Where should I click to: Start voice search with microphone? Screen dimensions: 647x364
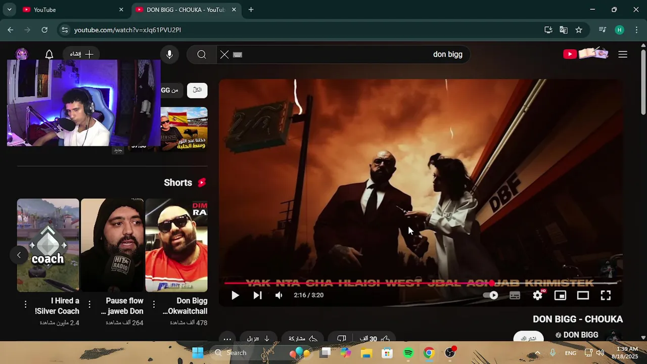(x=169, y=54)
